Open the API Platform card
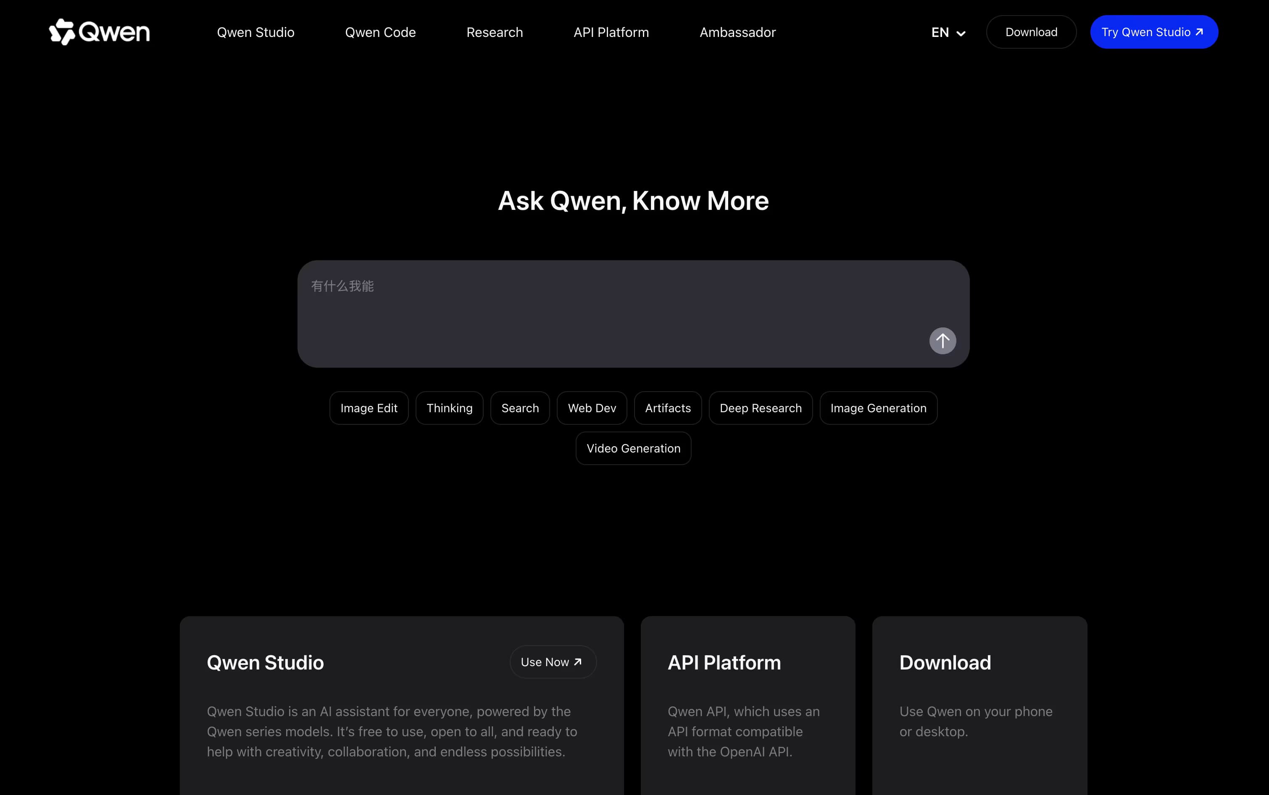Viewport: 1269px width, 795px height. click(748, 706)
